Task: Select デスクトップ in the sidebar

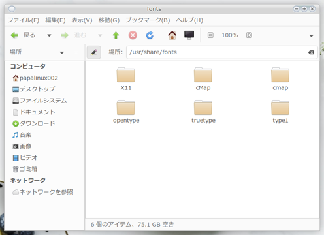Action: [x=34, y=89]
